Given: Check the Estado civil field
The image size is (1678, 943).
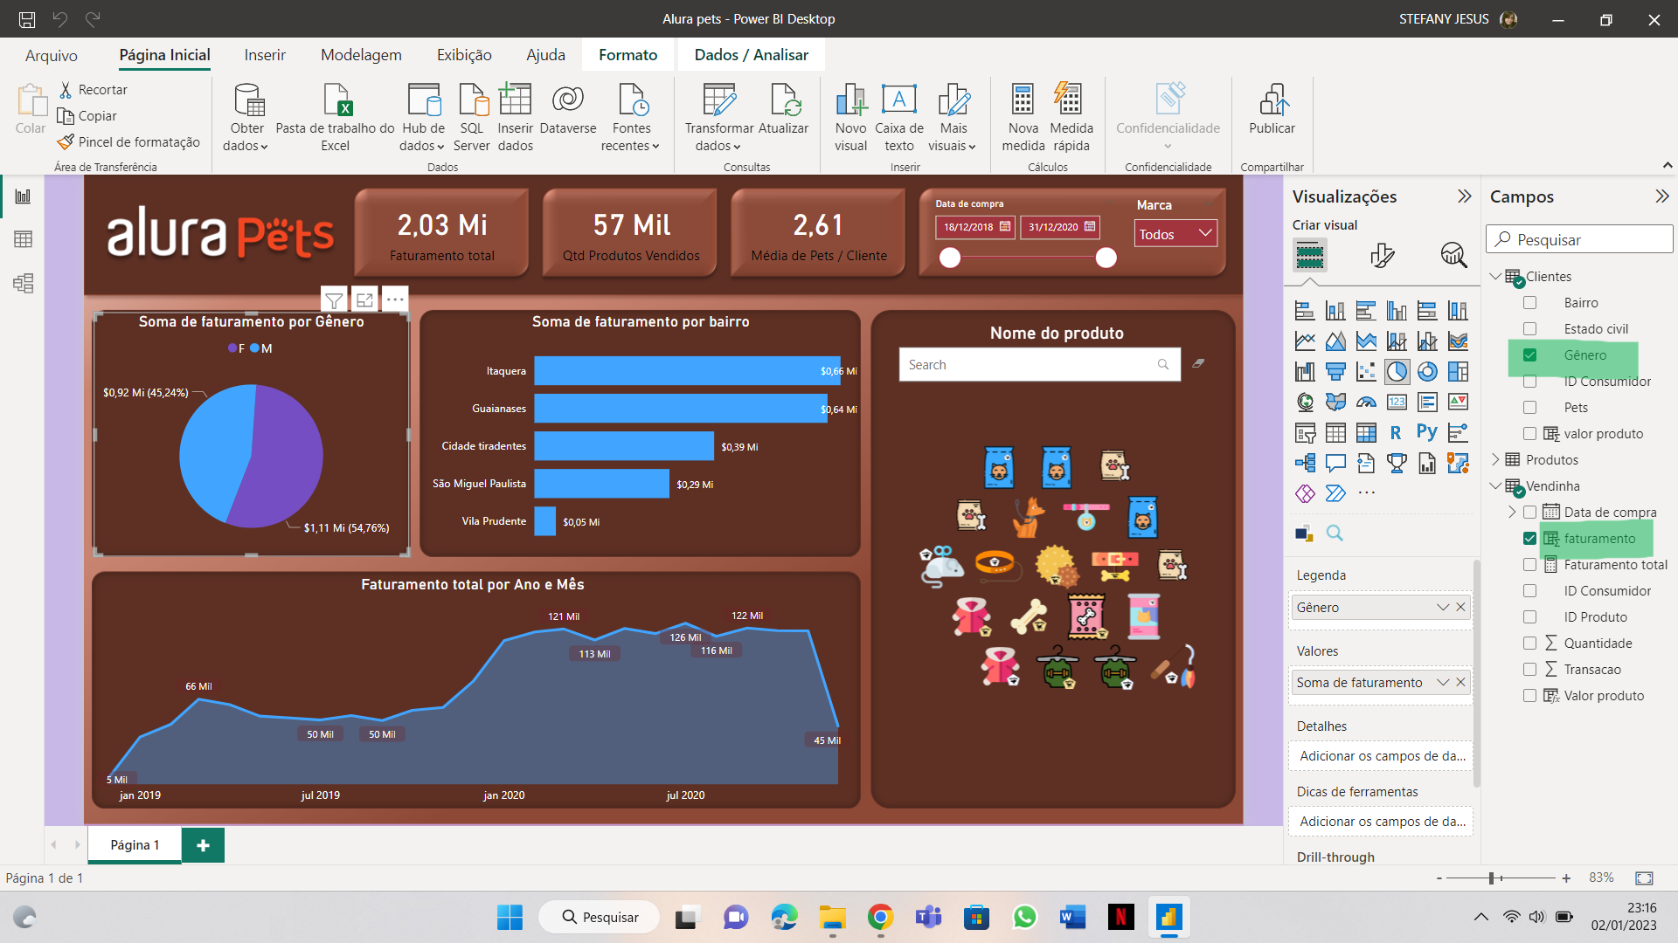Looking at the screenshot, I should point(1529,329).
